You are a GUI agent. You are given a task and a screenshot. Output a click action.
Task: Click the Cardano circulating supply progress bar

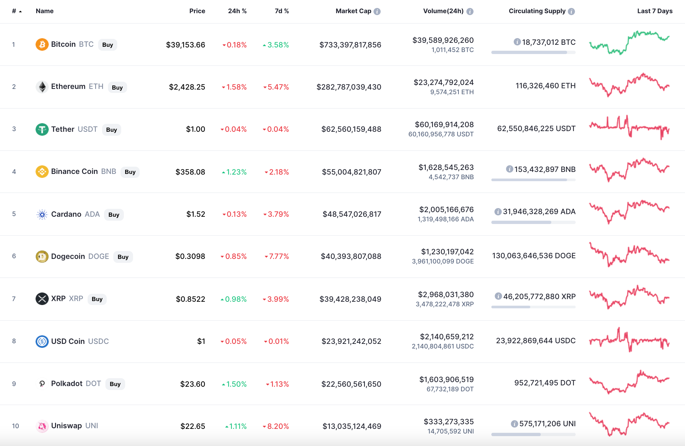click(x=534, y=222)
